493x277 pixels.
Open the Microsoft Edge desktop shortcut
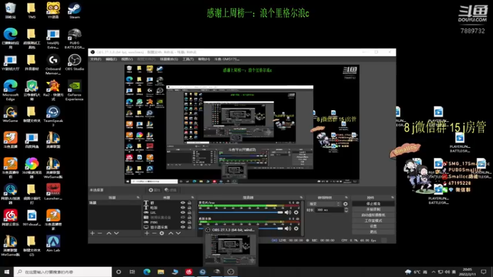point(10,90)
